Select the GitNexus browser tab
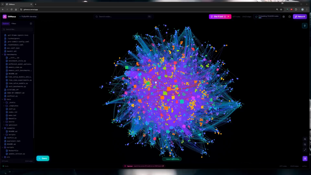The height and width of the screenshot is (175, 311). coord(19,4)
